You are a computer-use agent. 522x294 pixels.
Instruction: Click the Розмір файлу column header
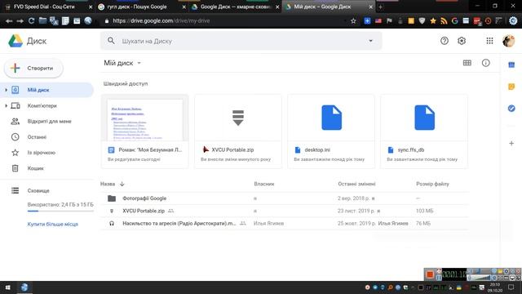pos(432,184)
